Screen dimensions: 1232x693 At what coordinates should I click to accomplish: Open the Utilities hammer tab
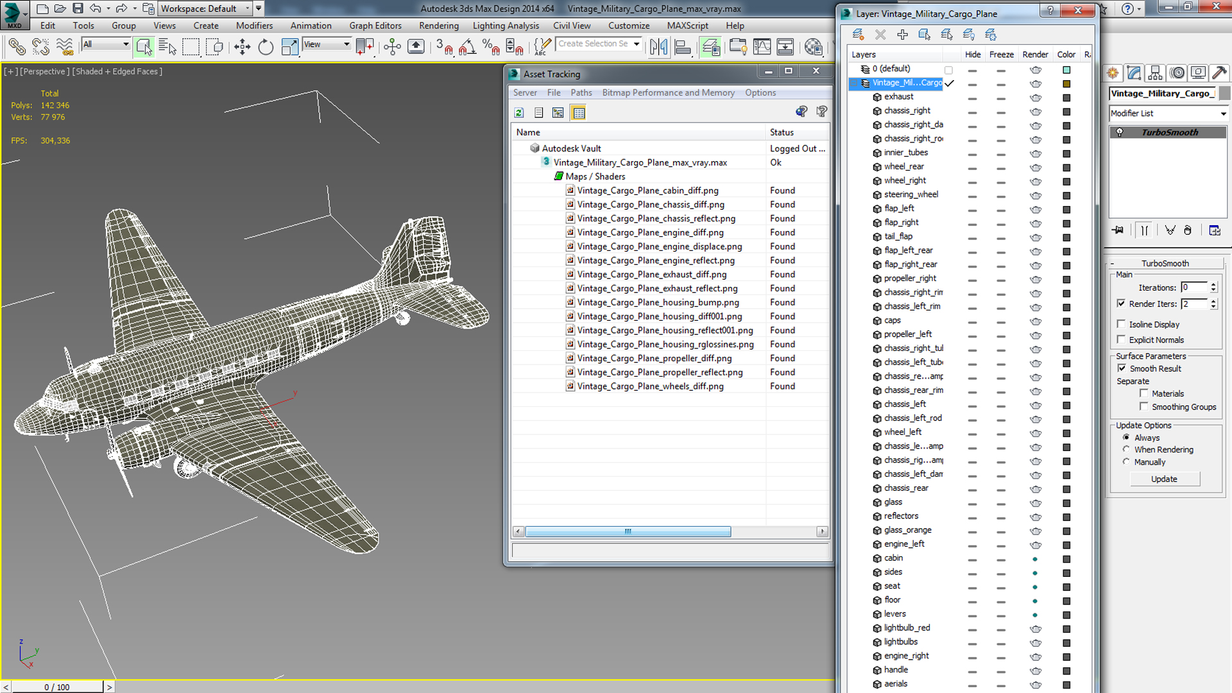pyautogui.click(x=1219, y=73)
